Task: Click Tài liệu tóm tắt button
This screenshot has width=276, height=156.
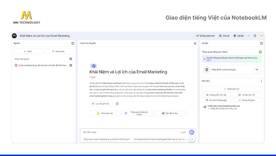Action: 247,95
